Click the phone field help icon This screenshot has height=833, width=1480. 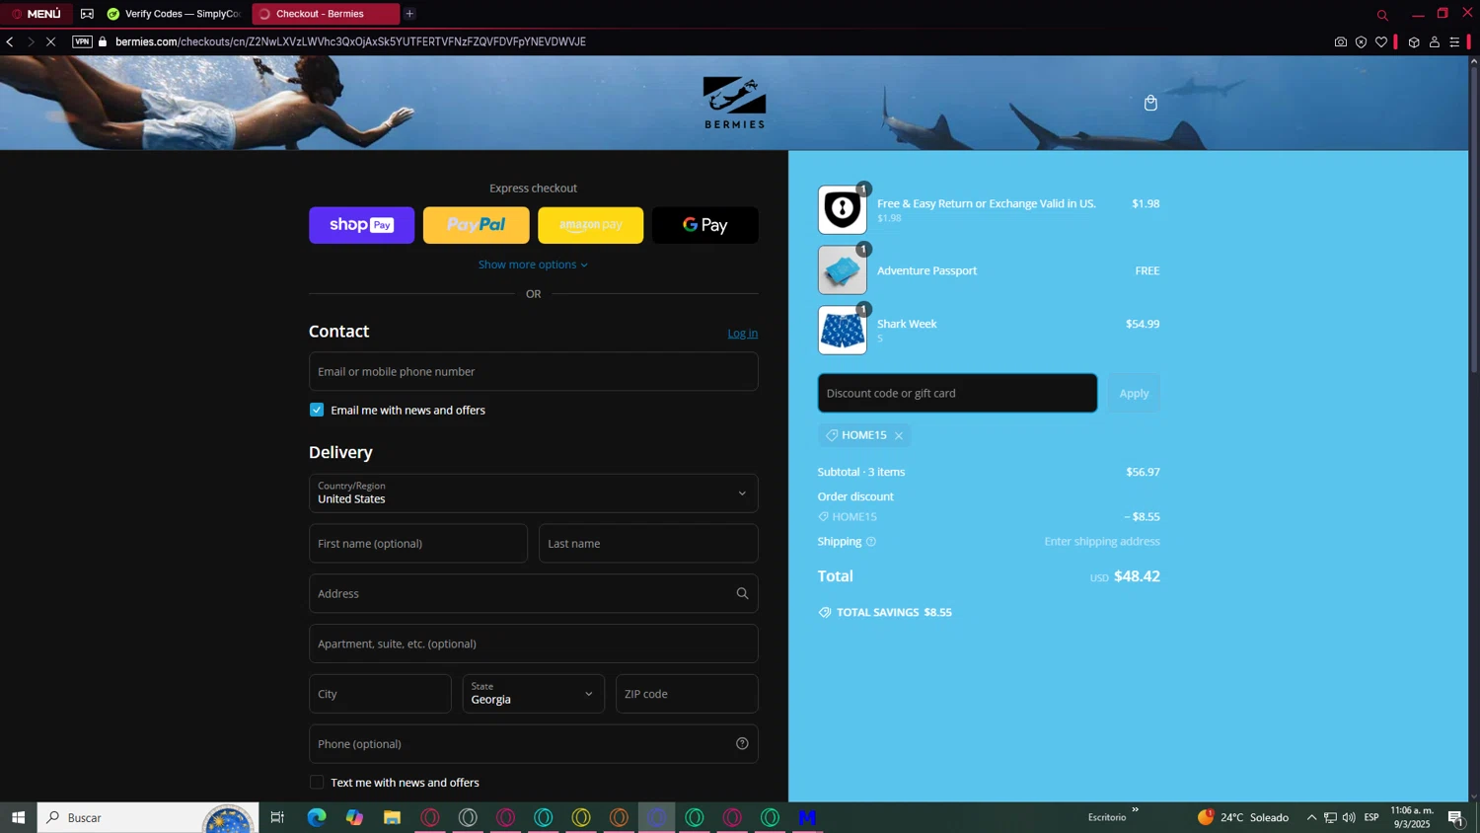pyautogui.click(x=742, y=744)
